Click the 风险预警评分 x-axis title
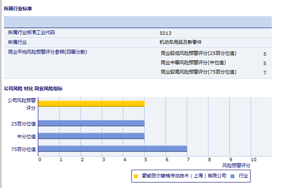308x188 pixels. 237,165
